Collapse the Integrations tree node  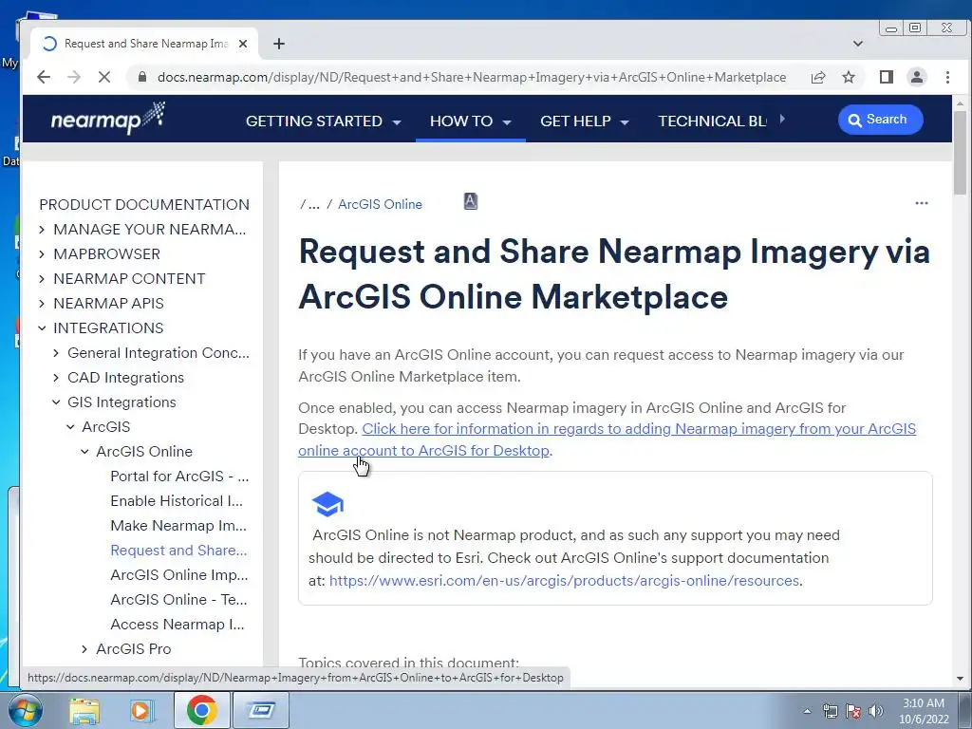click(42, 327)
